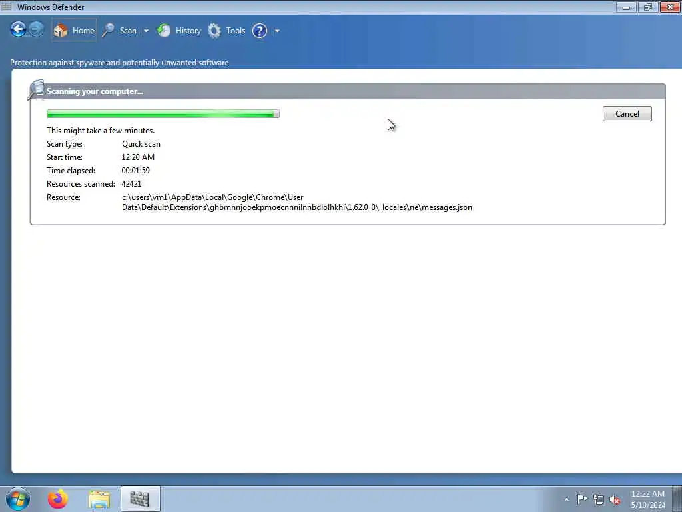Select the '42421' resources scanned value
Viewport: 682px width, 512px height.
click(x=131, y=184)
